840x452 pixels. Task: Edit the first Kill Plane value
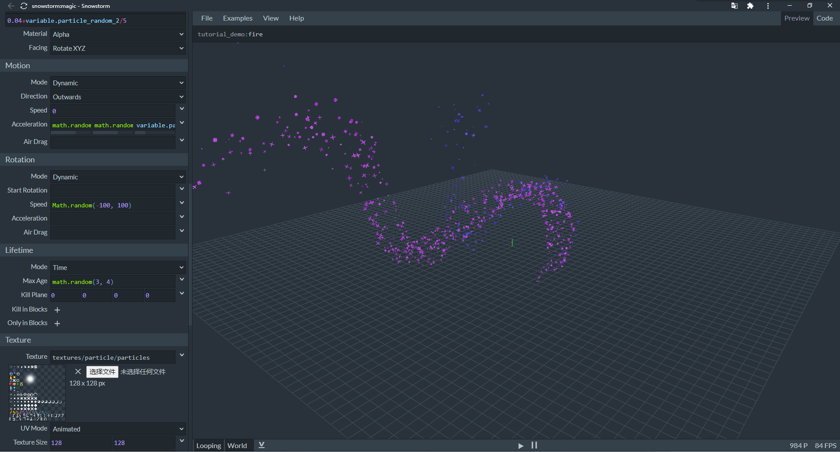66,295
